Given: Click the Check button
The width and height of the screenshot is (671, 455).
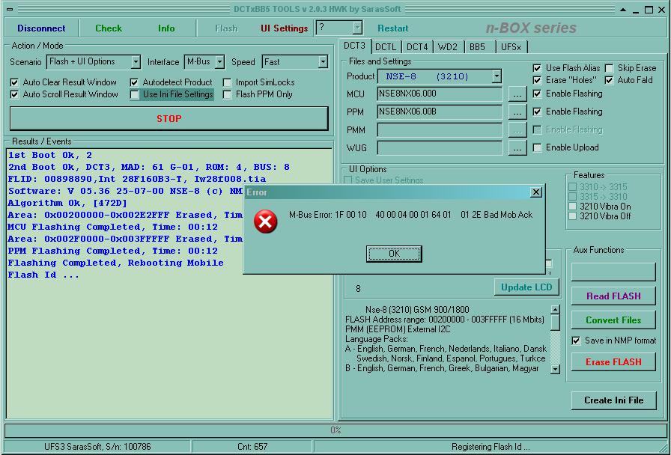Looking at the screenshot, I should (x=109, y=28).
